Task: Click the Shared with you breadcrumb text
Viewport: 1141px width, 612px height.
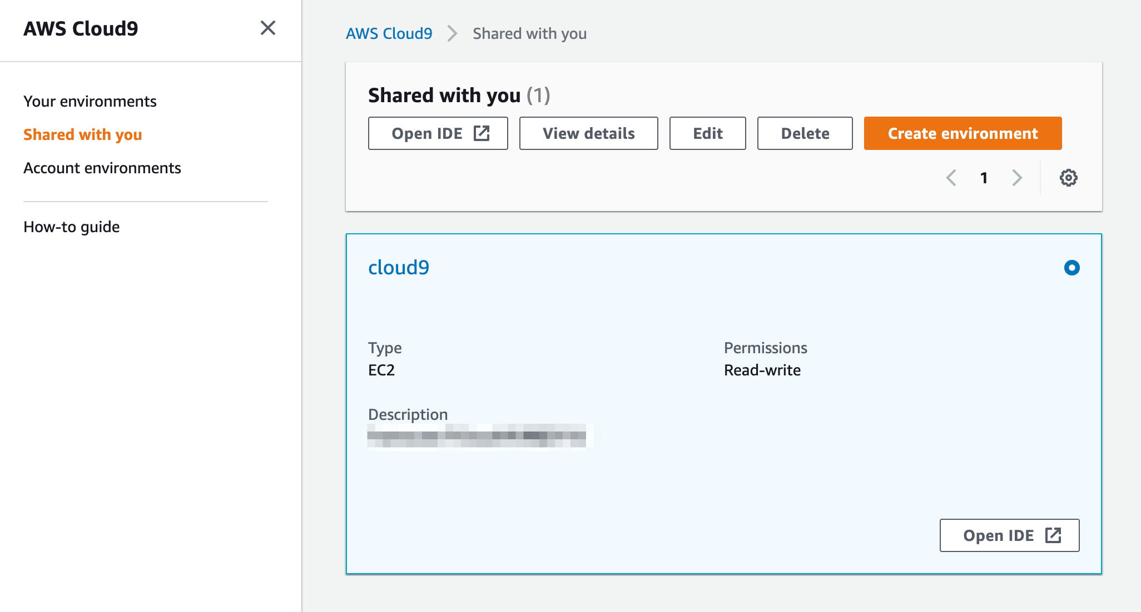Action: [x=529, y=33]
